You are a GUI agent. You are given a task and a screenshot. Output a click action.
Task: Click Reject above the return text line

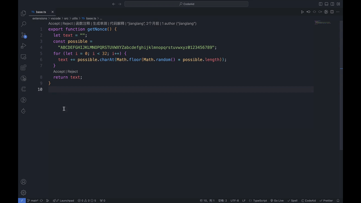tap(72, 71)
